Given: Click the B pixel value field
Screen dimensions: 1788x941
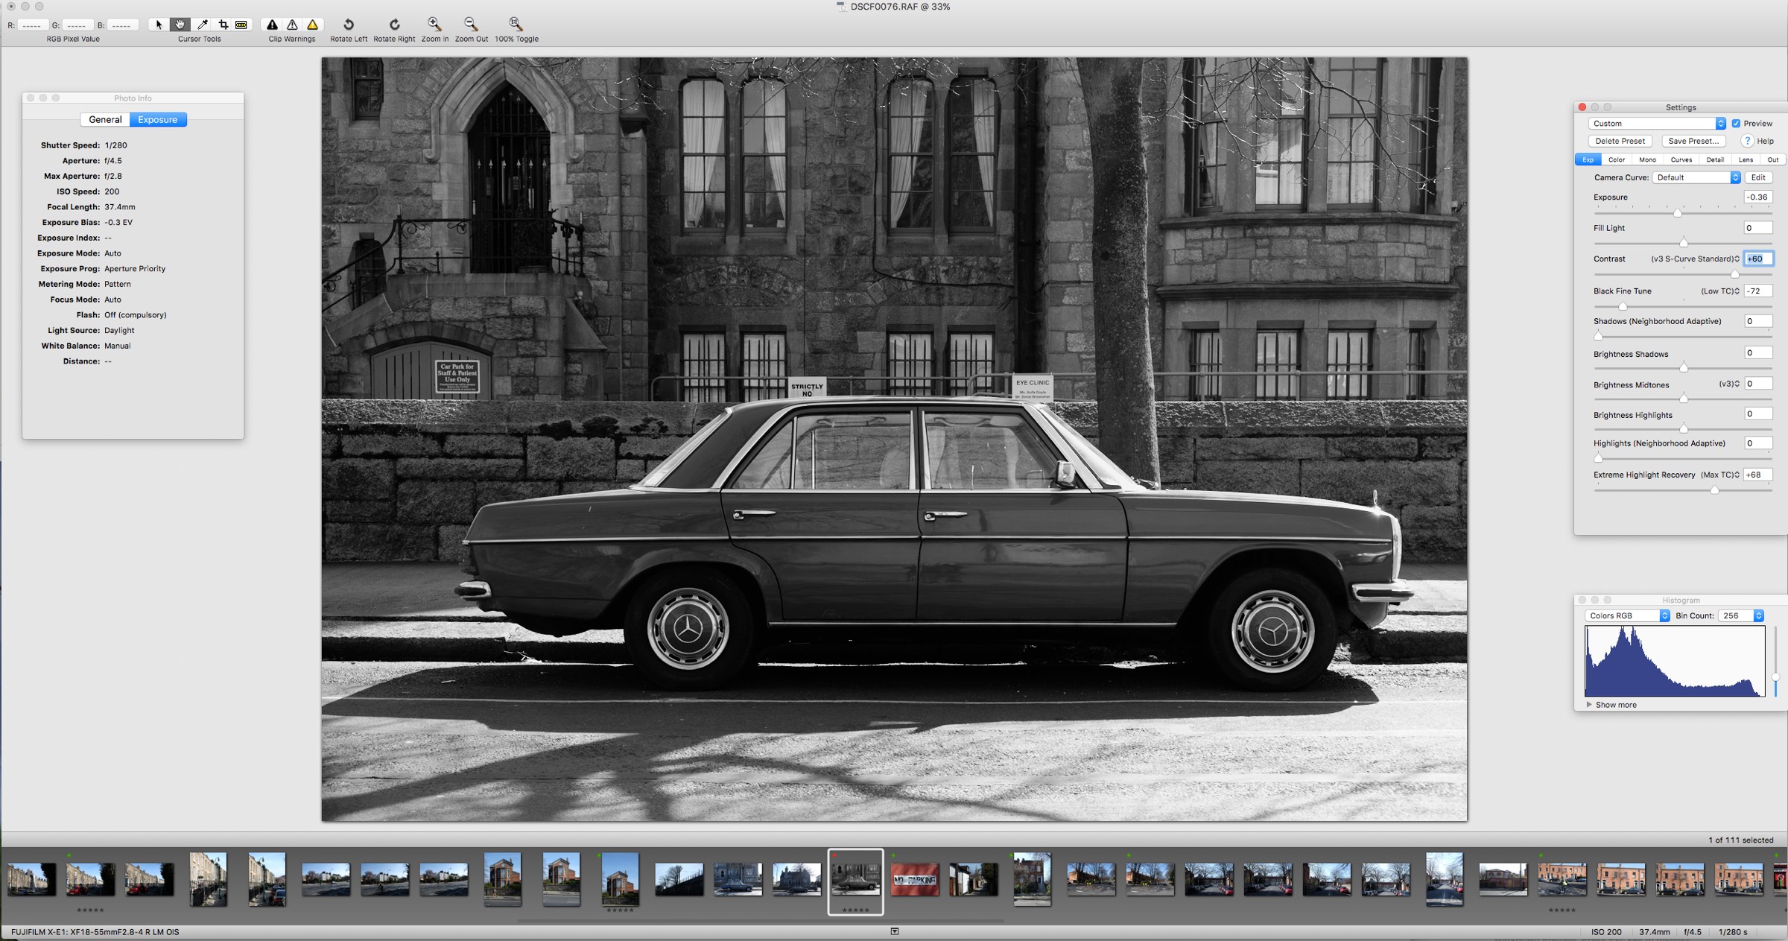Looking at the screenshot, I should tap(121, 25).
